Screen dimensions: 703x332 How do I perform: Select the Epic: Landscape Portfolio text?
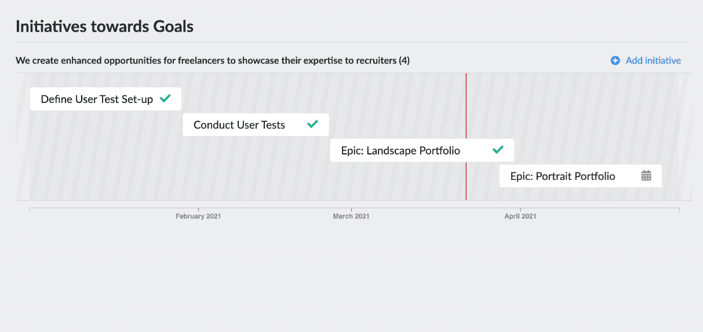400,150
